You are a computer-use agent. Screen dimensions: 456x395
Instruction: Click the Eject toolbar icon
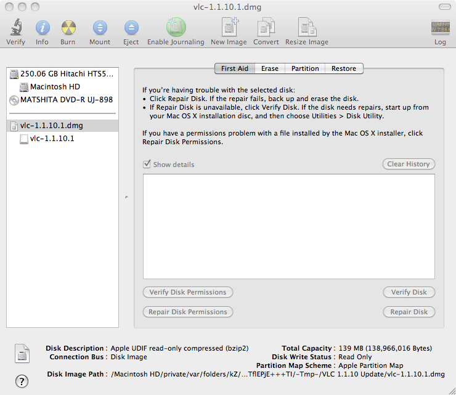[131, 28]
